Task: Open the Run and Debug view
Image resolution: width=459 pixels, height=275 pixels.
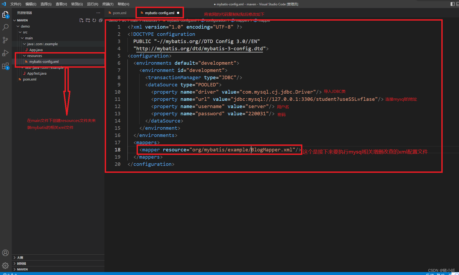Action: (x=6, y=53)
